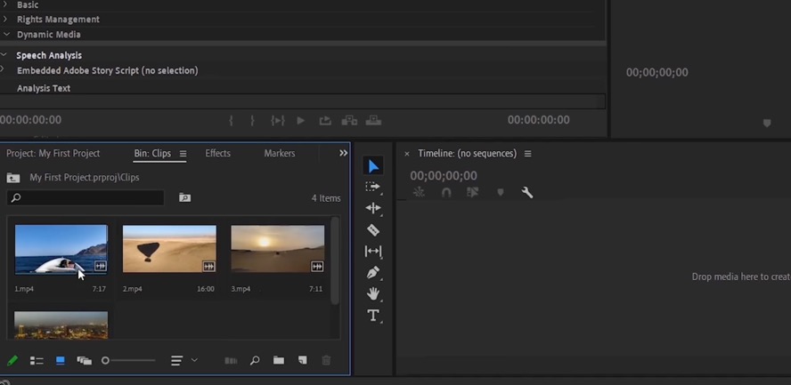Select the Type tool

coord(373,316)
